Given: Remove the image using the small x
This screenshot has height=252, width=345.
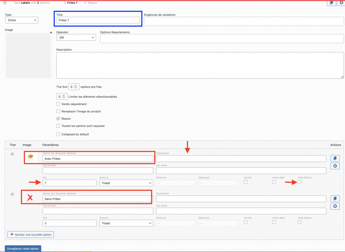Looking at the screenshot, I should click(x=51, y=33).
